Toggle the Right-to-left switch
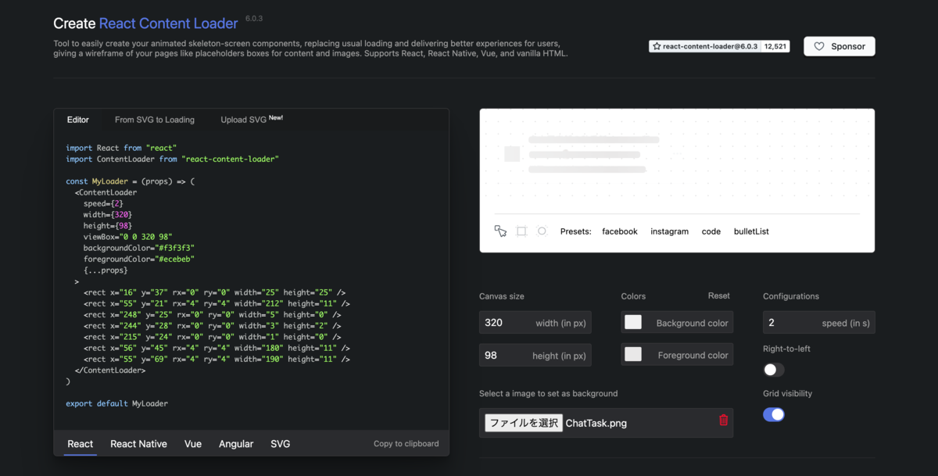 pos(774,370)
